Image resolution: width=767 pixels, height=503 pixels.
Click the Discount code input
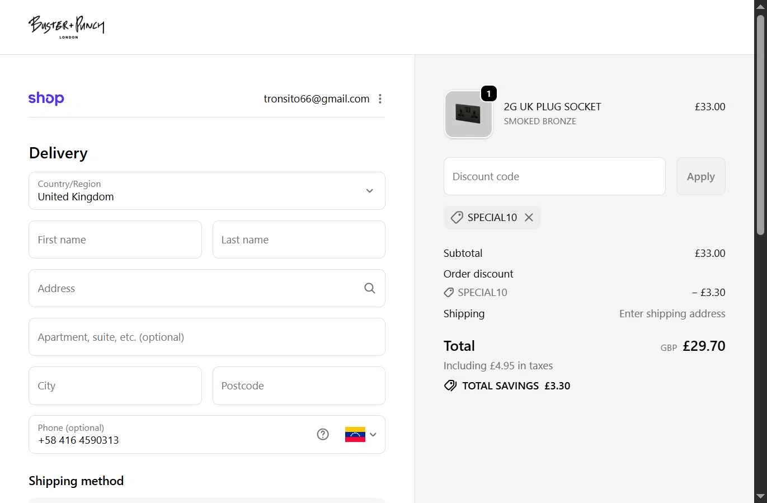point(554,176)
